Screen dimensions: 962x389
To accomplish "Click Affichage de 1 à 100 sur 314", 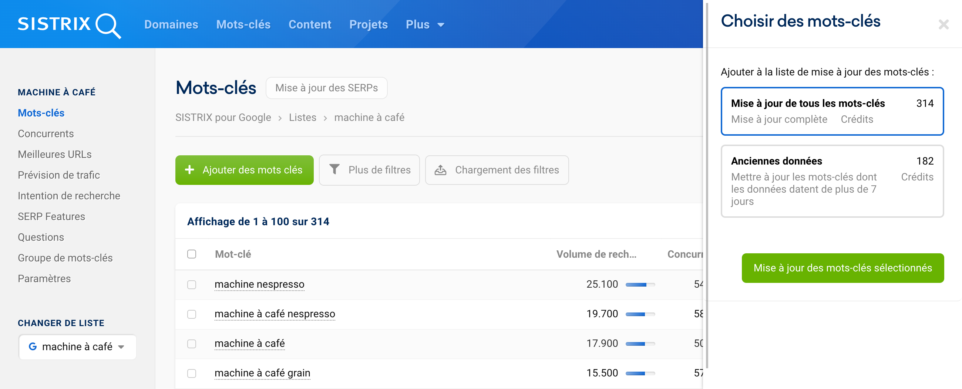I will (x=258, y=221).
